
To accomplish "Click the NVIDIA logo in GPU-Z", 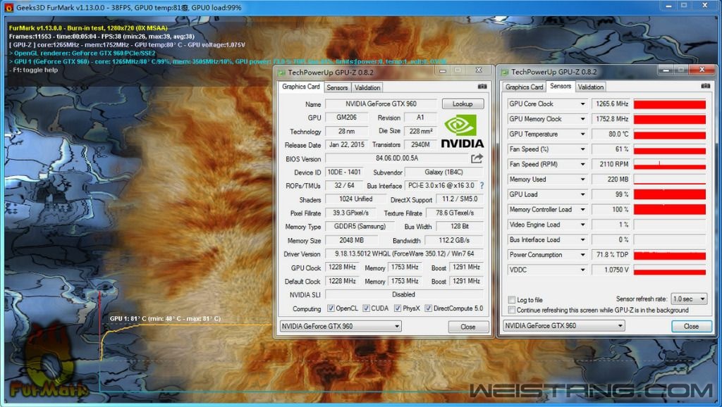I will [x=463, y=131].
